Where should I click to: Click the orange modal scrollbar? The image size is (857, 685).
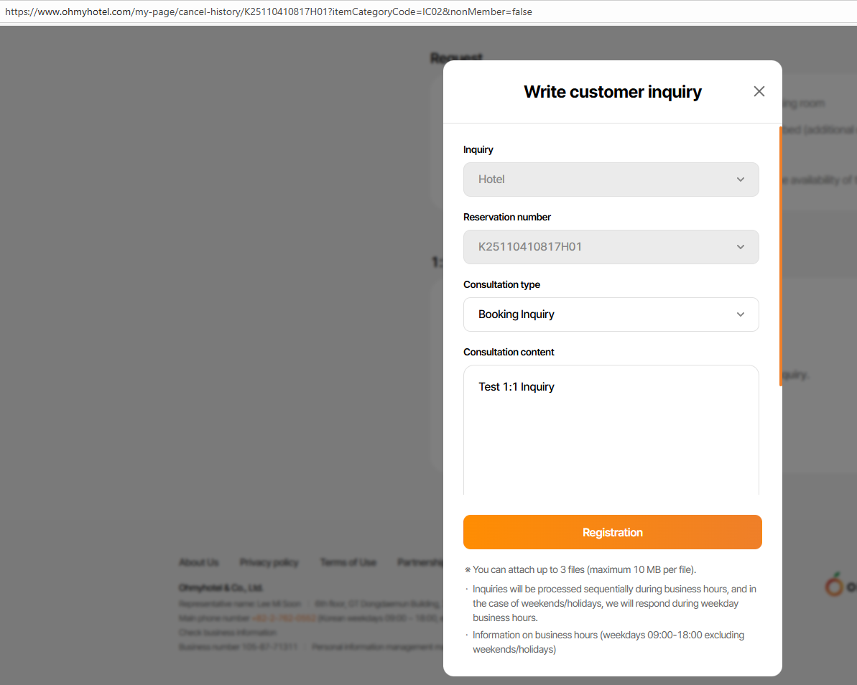(x=780, y=256)
